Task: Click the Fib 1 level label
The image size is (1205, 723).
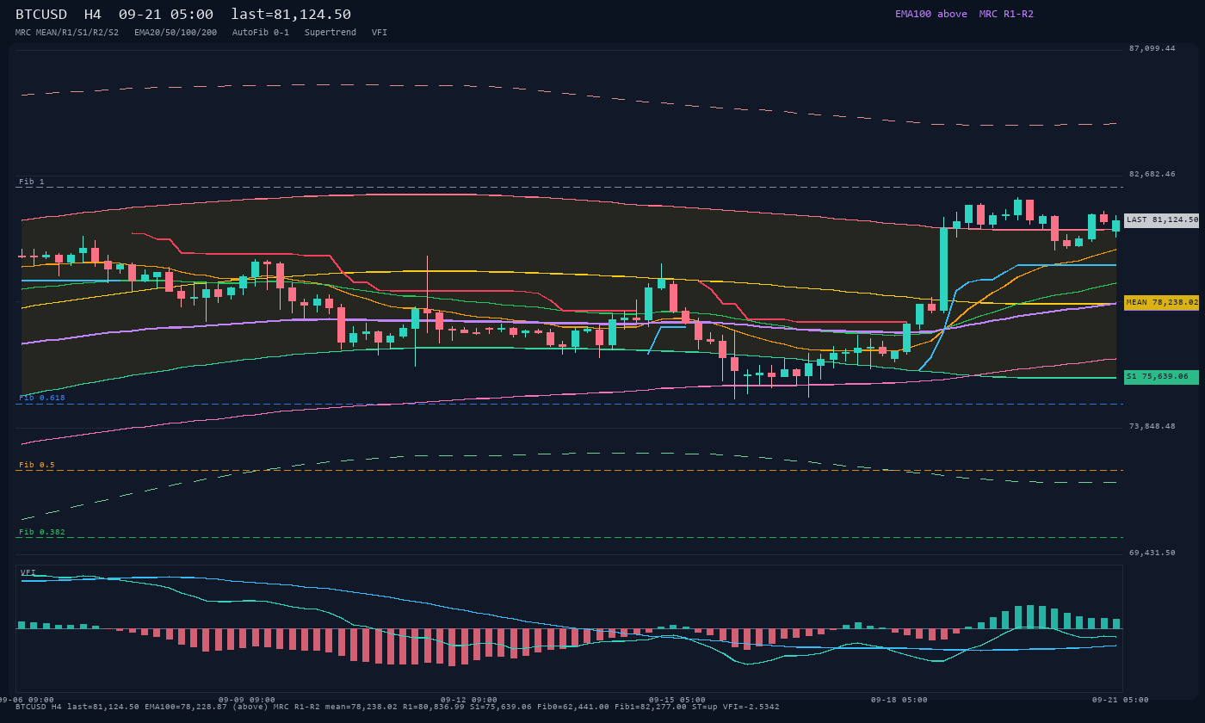Action: pyautogui.click(x=32, y=182)
